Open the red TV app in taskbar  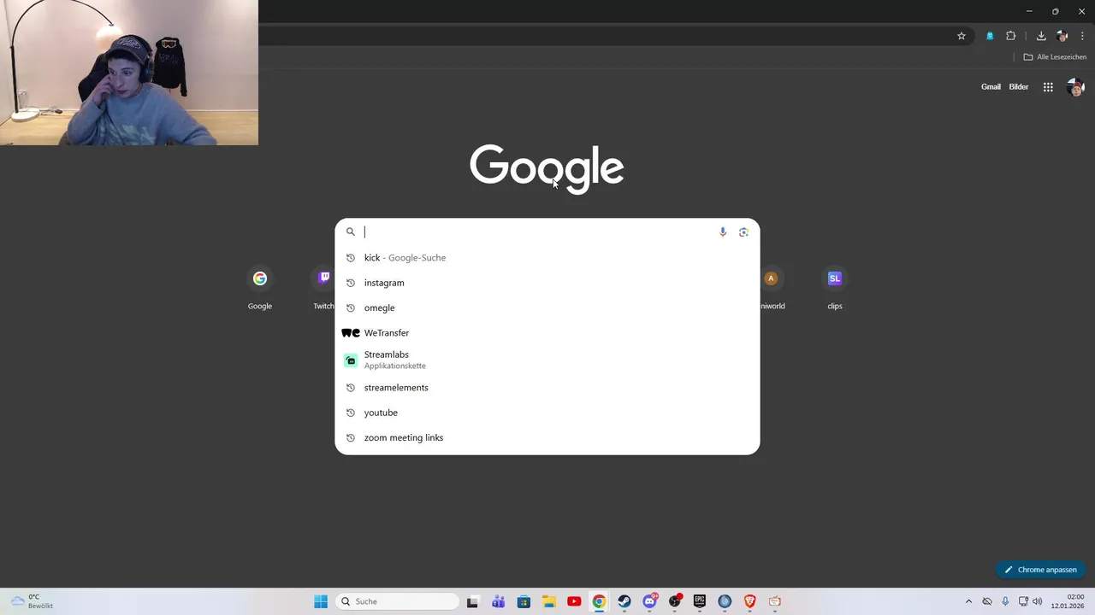(x=775, y=601)
